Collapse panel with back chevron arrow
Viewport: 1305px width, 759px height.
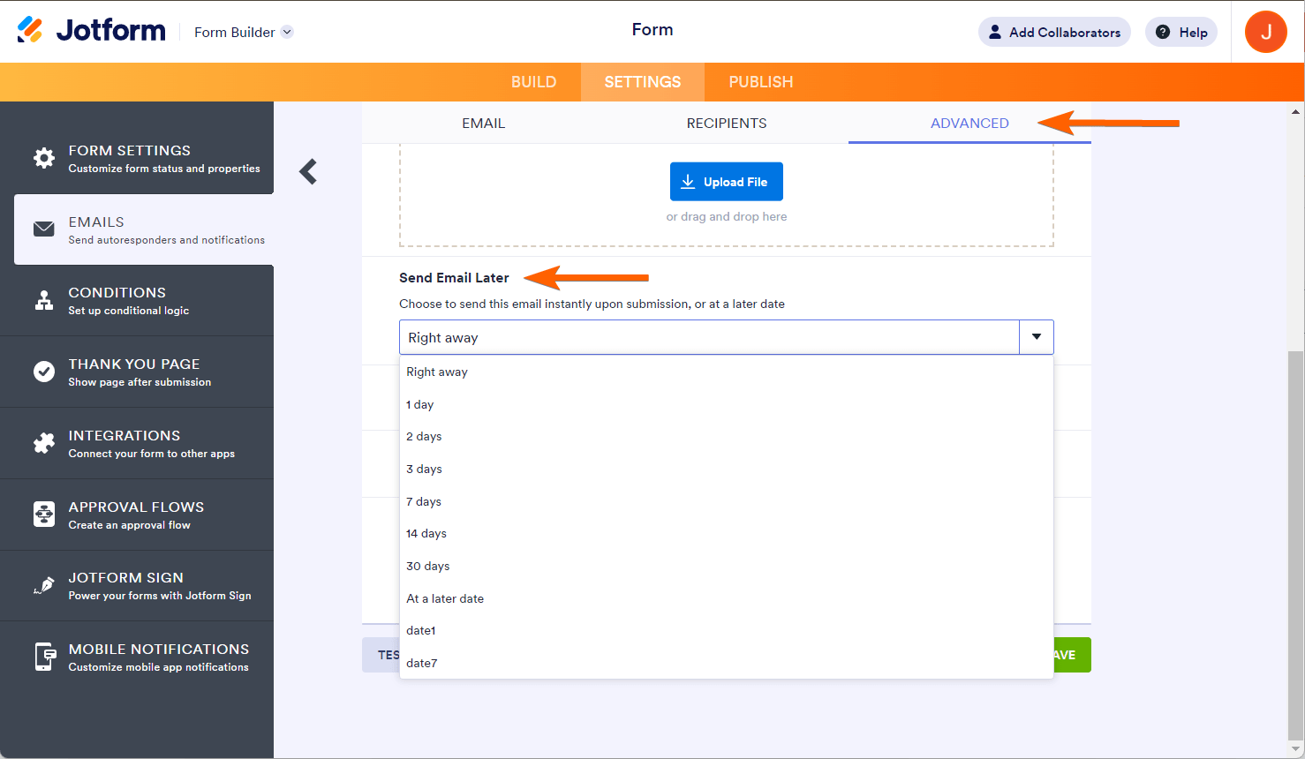click(308, 171)
